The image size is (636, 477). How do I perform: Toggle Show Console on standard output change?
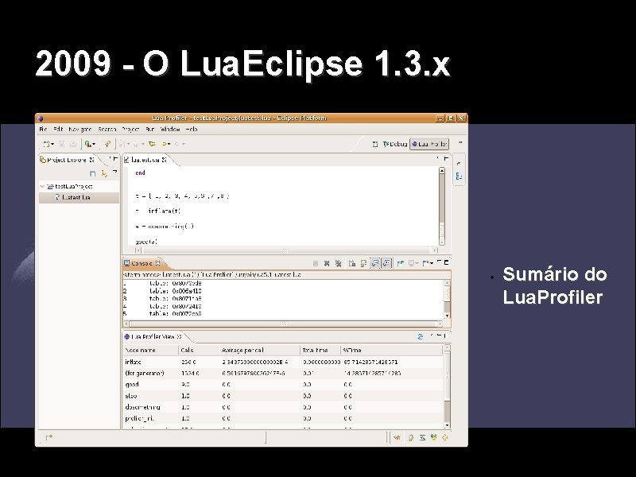pyautogui.click(x=375, y=264)
